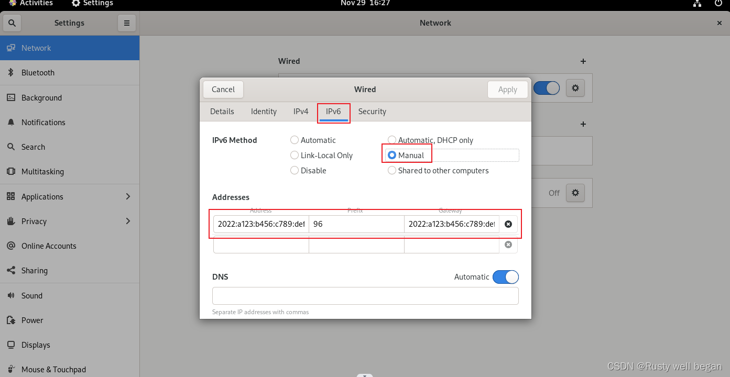Click the Network sidebar icon
Viewport: 730px width, 377px height.
10,48
